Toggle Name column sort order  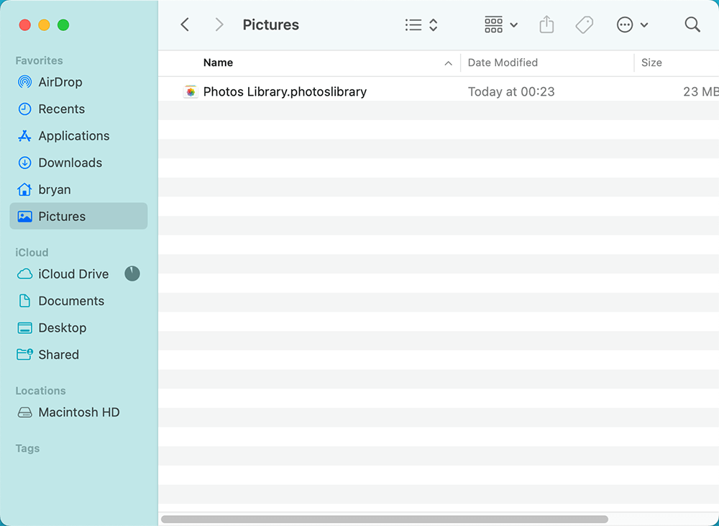218,63
